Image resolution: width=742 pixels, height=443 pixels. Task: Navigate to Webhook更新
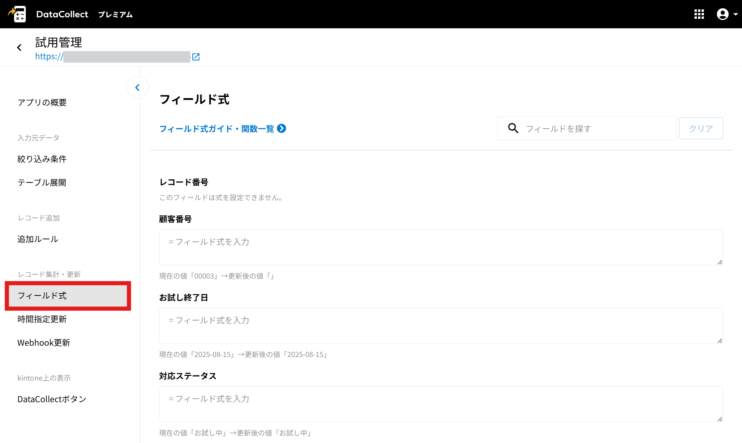(44, 343)
